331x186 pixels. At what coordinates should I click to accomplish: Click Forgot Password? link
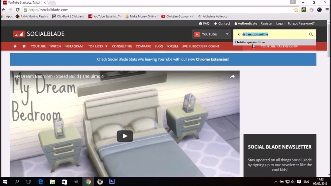pyautogui.click(x=301, y=23)
